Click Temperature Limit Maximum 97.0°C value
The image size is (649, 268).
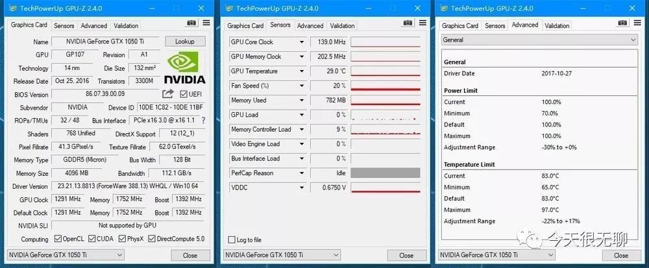pos(550,210)
